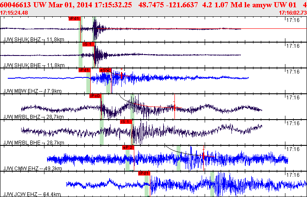The height and width of the screenshot is (197, 307).
Task: Click the iPc0 pick flag on MRBL BHZ
Action: tap(95, 96)
